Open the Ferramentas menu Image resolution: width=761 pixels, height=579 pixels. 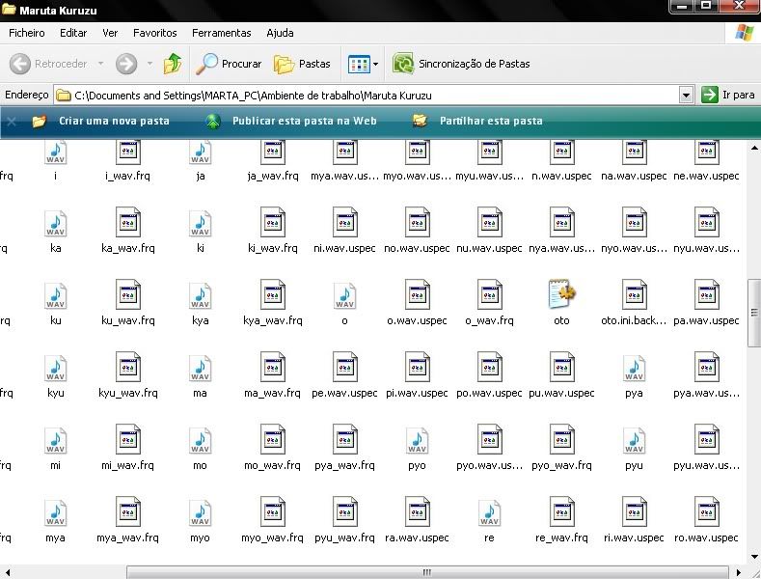click(221, 33)
